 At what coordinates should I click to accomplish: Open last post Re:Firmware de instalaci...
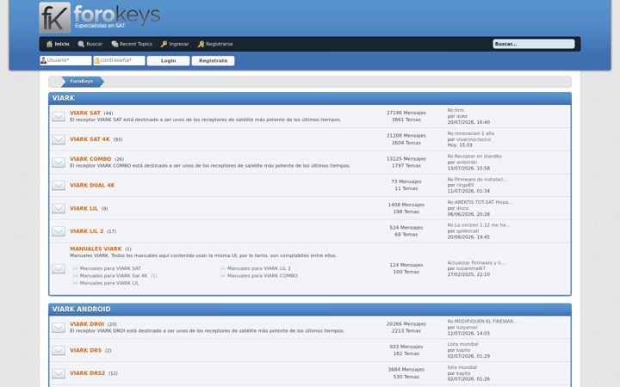477,179
